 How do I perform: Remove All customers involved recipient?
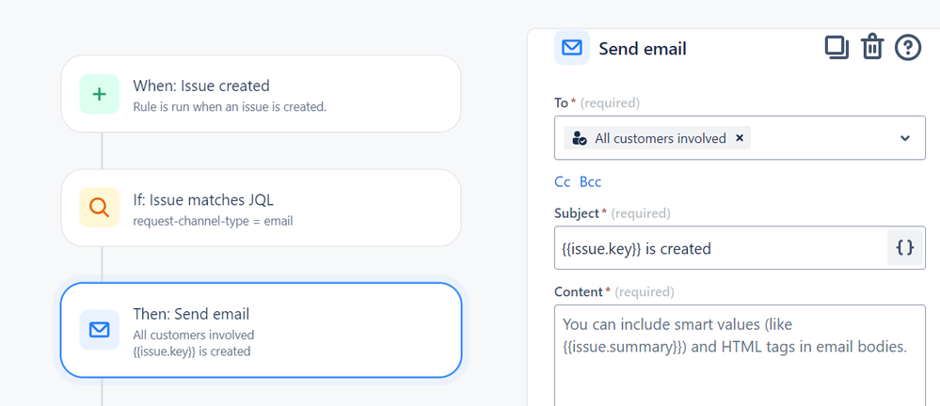[x=740, y=138]
